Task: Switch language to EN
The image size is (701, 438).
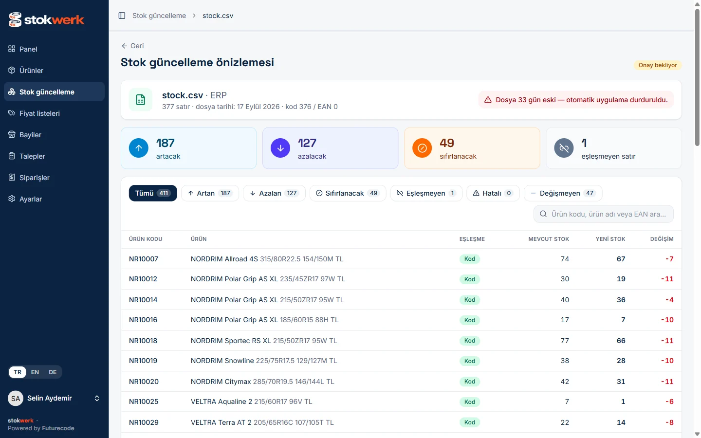Action: point(35,372)
